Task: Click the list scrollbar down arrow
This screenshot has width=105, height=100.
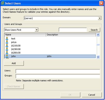Action: click(98, 57)
